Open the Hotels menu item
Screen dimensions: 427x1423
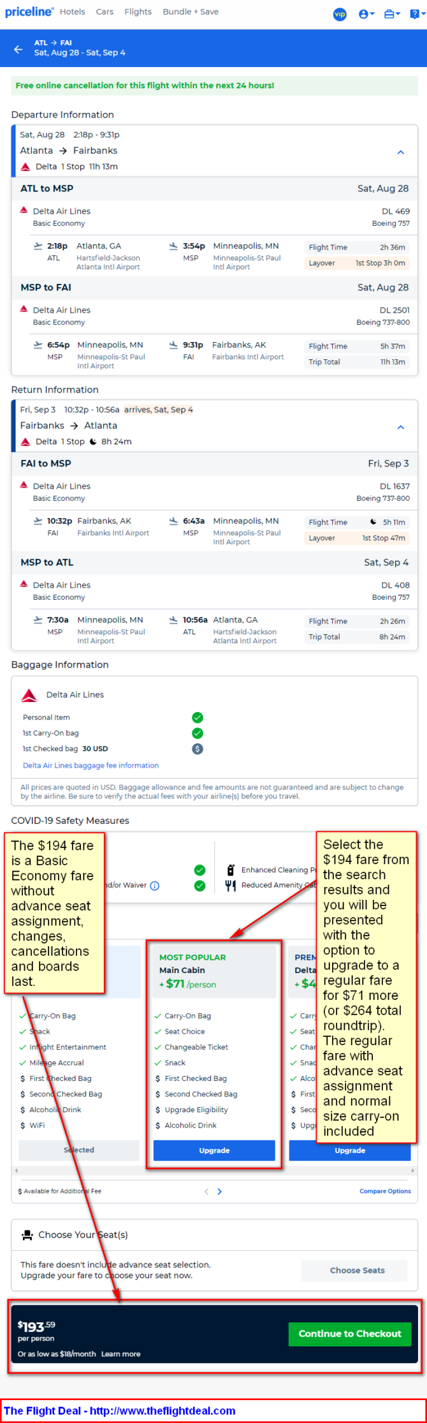[73, 11]
